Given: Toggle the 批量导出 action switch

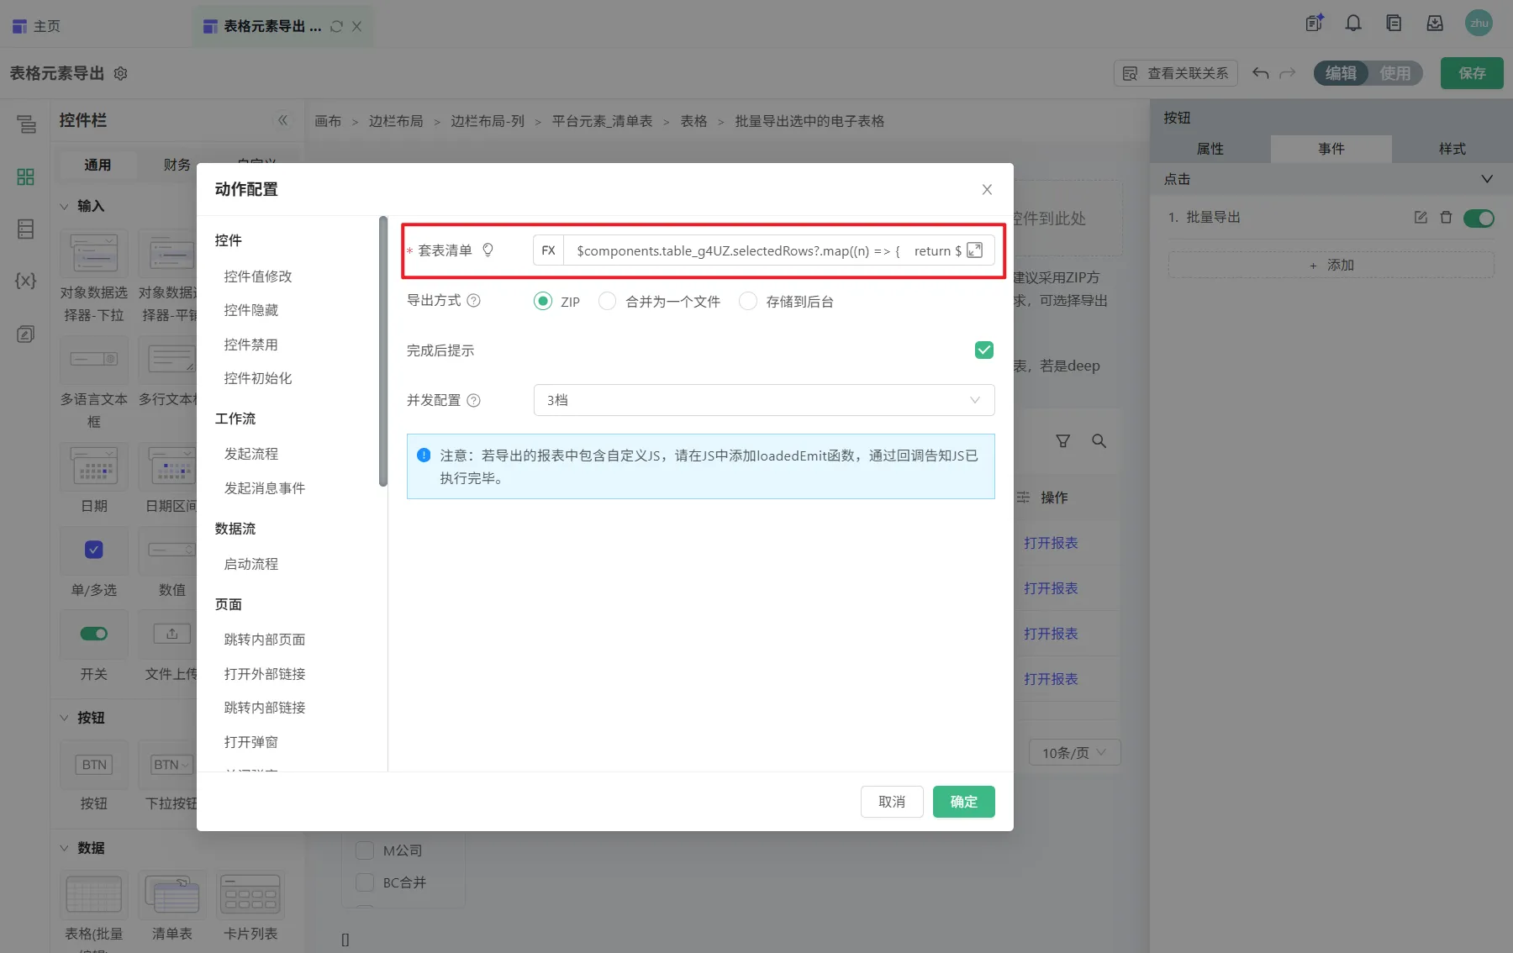Looking at the screenshot, I should (1479, 219).
